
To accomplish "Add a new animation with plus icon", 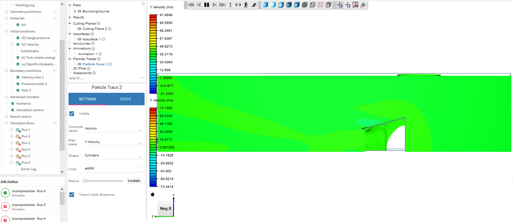I will click(93, 49).
